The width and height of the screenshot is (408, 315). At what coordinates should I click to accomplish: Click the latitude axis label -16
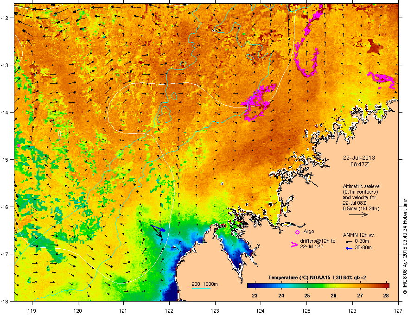[x=5, y=207]
